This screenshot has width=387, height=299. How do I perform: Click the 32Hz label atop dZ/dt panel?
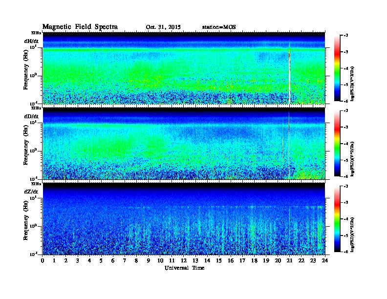tap(36, 184)
